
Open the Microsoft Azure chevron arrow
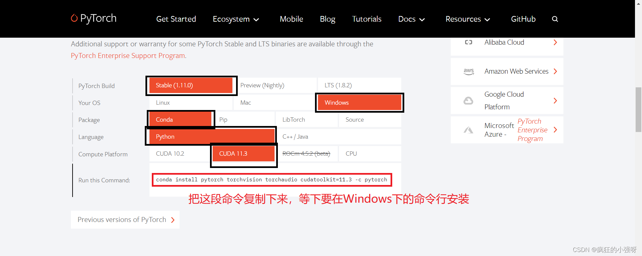pyautogui.click(x=555, y=130)
